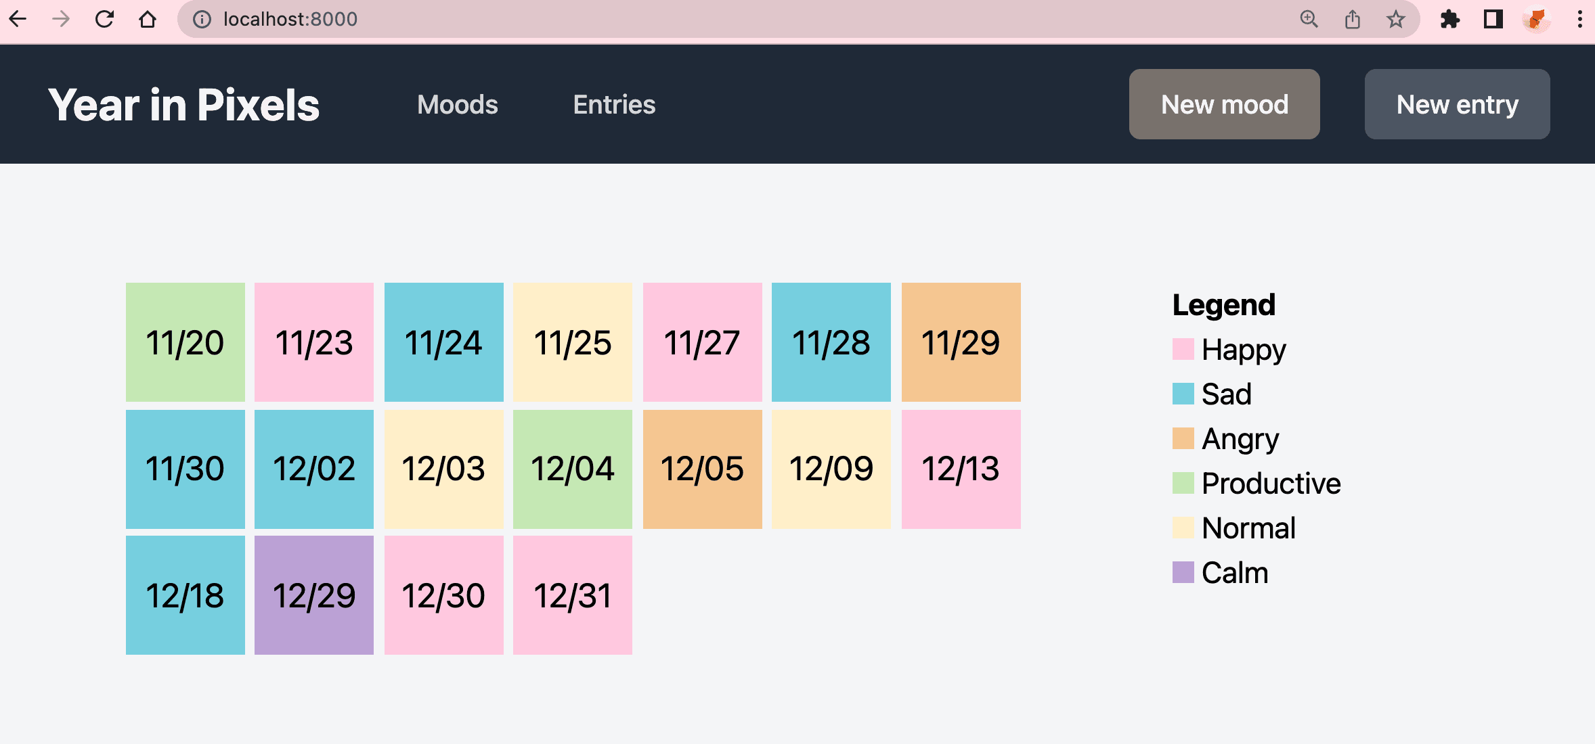Bookmark this page with the star icon

coord(1396,19)
